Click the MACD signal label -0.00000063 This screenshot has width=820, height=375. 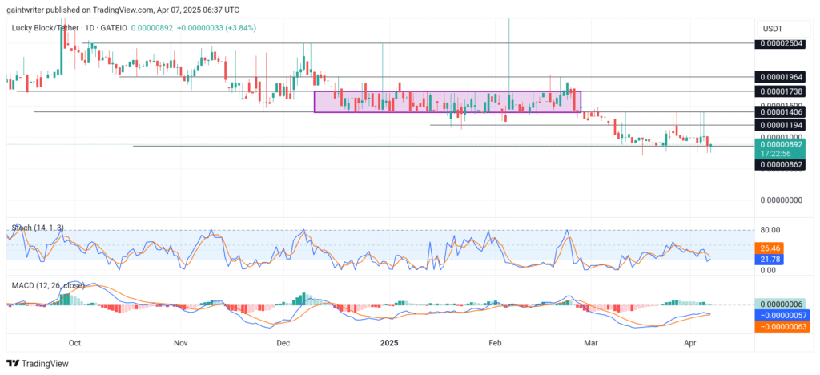click(782, 326)
